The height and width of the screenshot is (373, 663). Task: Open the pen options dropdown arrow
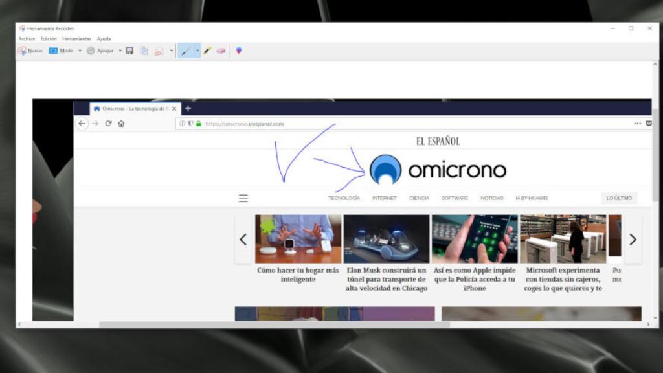click(x=197, y=51)
